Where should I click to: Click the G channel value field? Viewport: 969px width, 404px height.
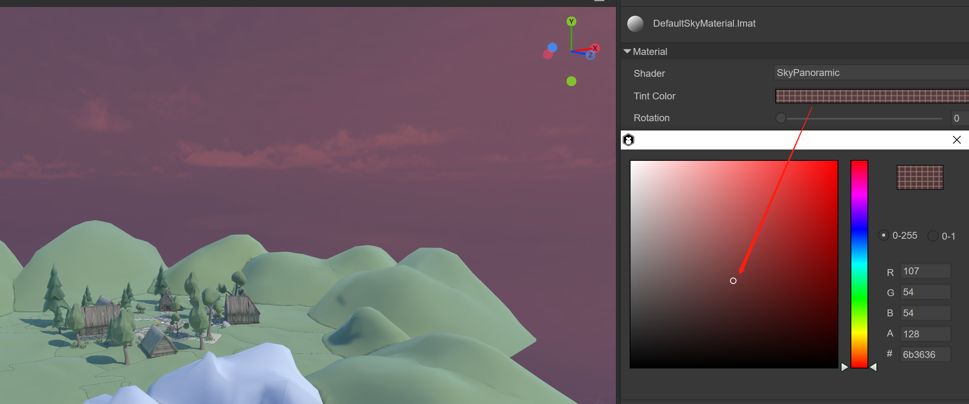[x=925, y=292]
